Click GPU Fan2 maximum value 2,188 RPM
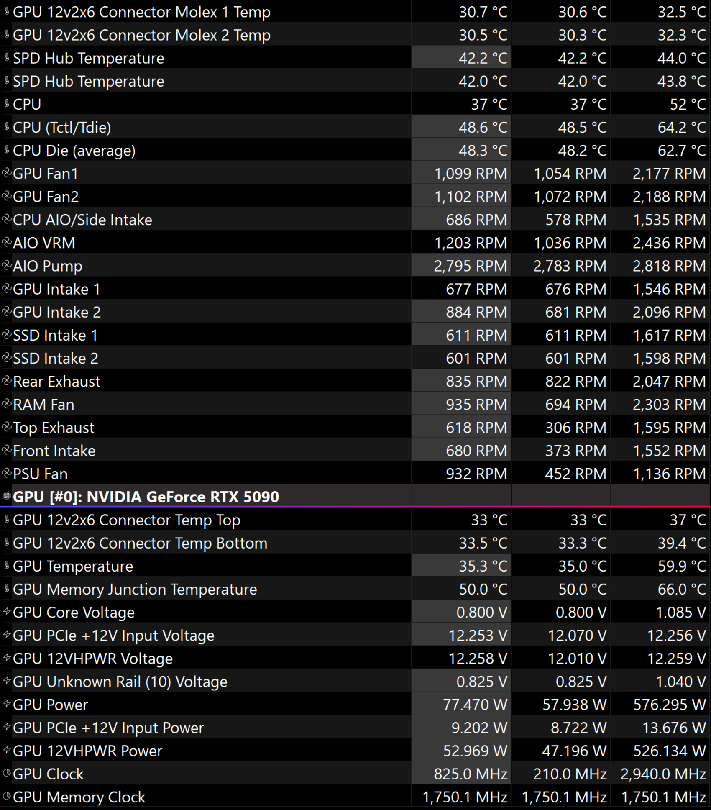 tap(669, 196)
